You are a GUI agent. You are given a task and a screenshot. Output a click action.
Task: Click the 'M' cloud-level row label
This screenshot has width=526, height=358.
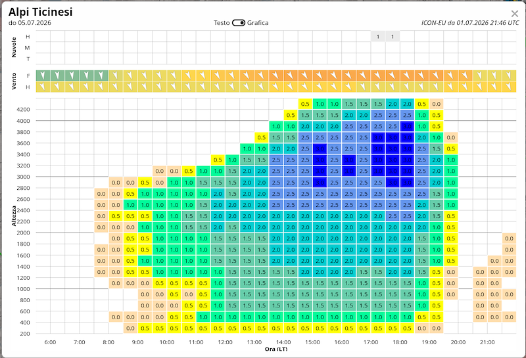click(x=28, y=48)
